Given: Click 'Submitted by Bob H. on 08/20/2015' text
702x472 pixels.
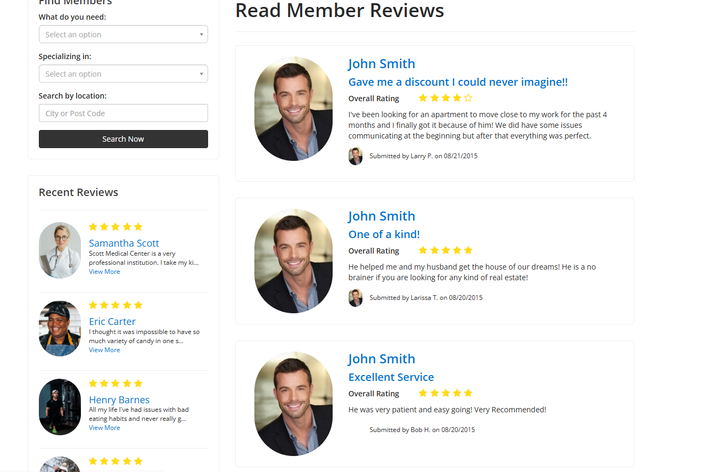Looking at the screenshot, I should point(422,430).
